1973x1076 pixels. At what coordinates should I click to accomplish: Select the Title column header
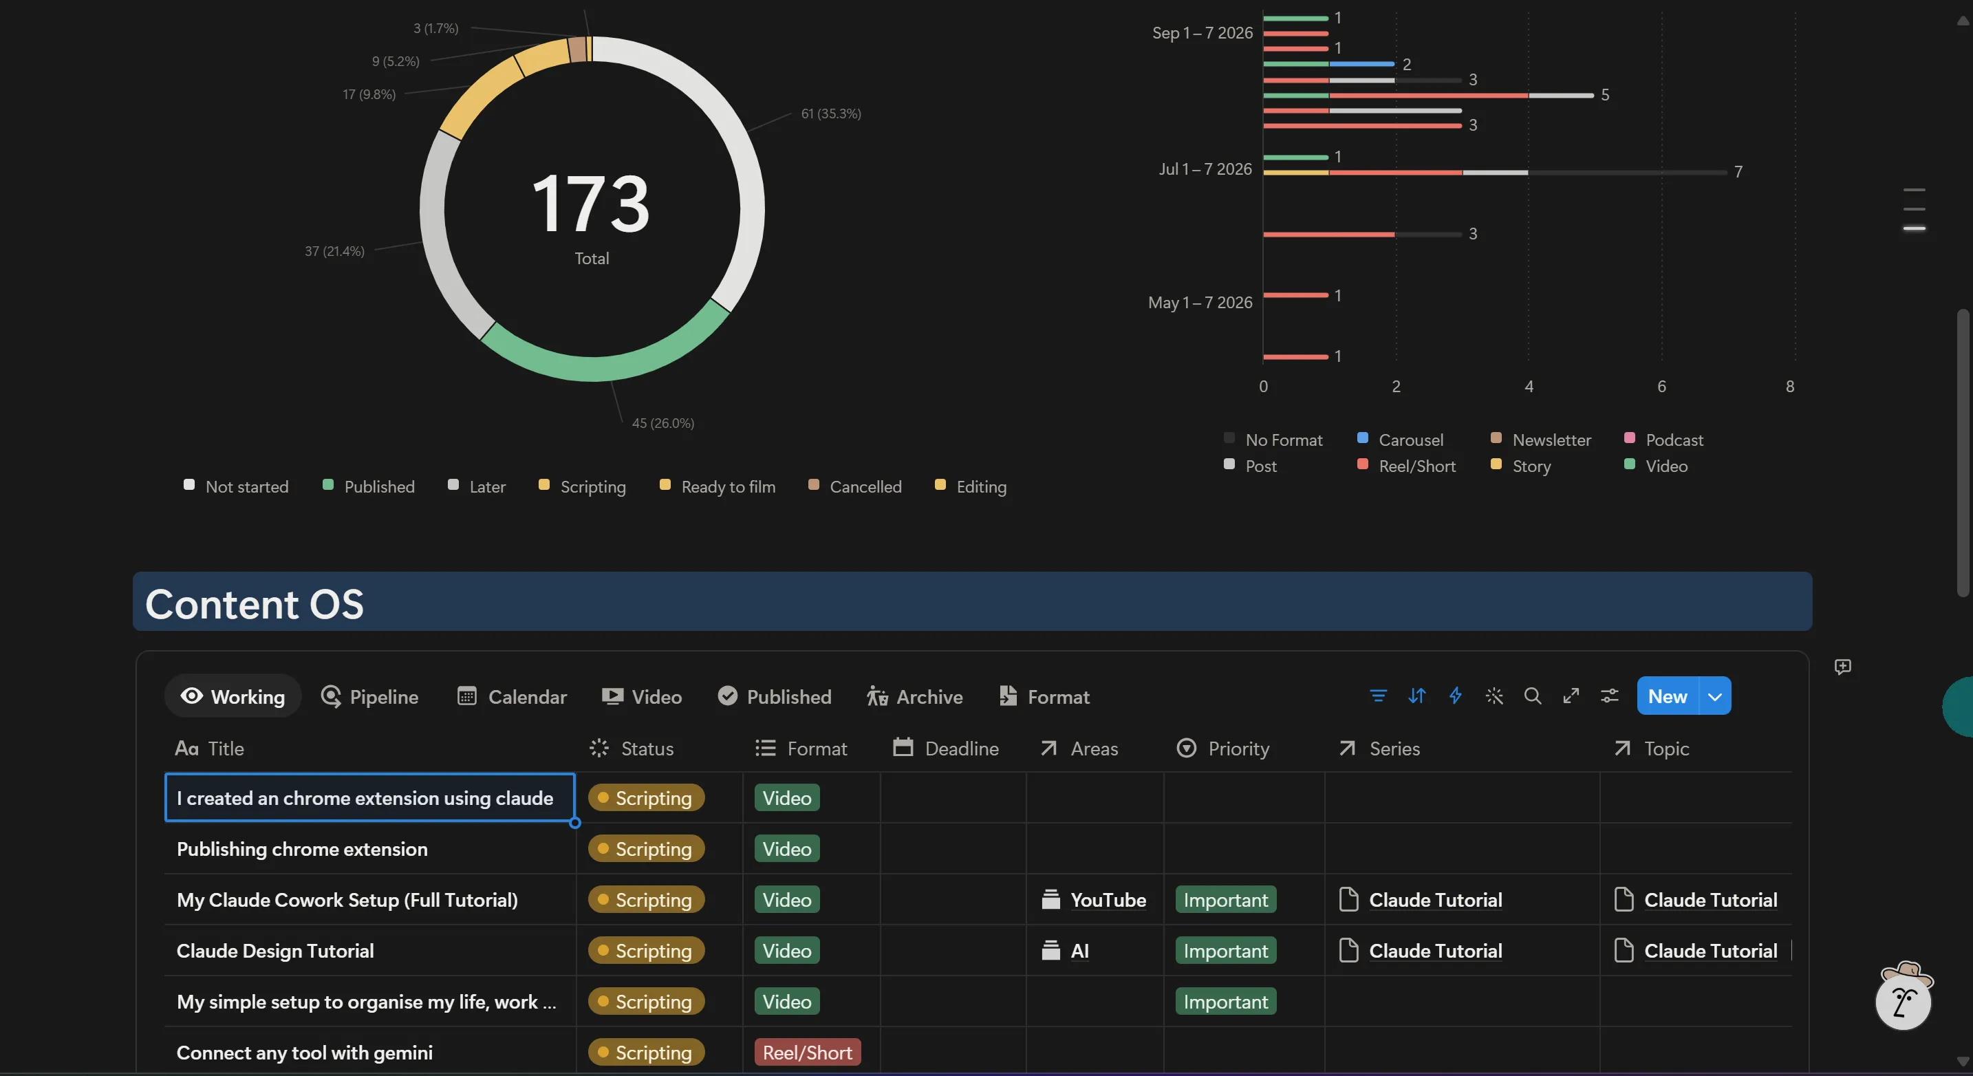[x=209, y=749]
